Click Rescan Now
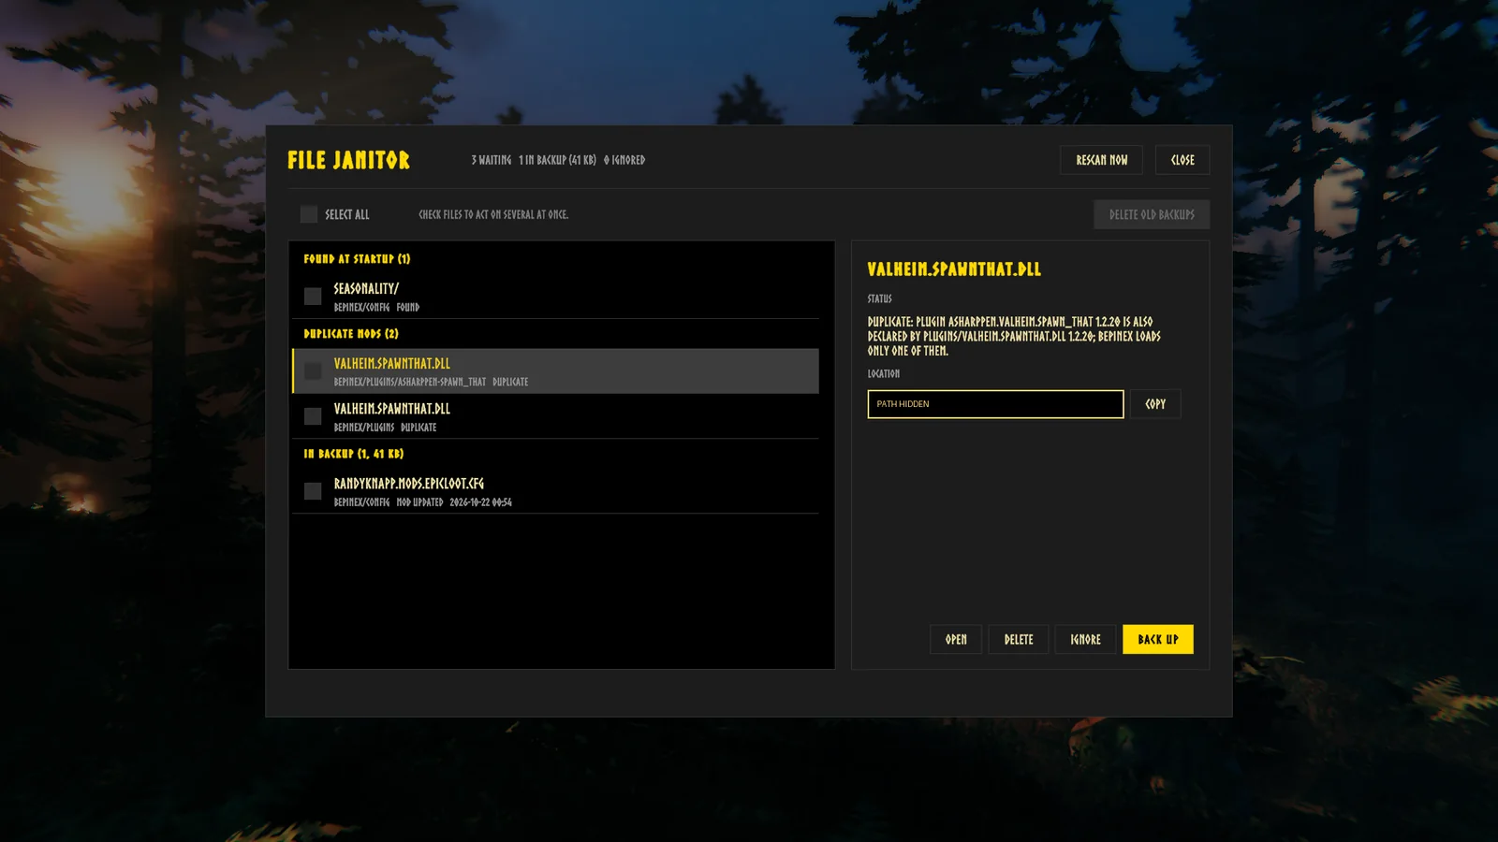The height and width of the screenshot is (842, 1498). click(1101, 160)
